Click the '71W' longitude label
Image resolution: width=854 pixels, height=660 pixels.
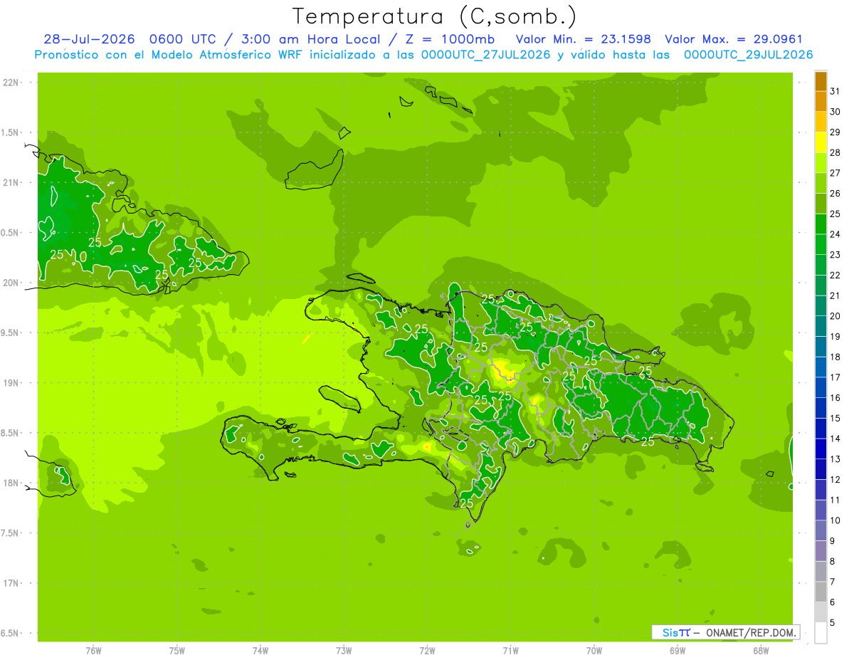click(x=510, y=651)
